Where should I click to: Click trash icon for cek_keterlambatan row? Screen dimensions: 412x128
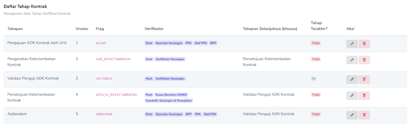click(364, 60)
